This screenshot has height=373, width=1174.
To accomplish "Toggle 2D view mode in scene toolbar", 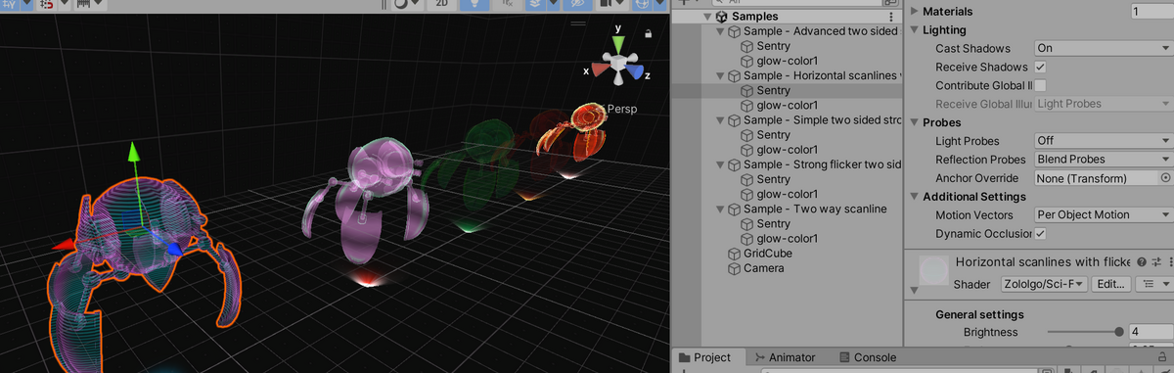I will [x=442, y=4].
